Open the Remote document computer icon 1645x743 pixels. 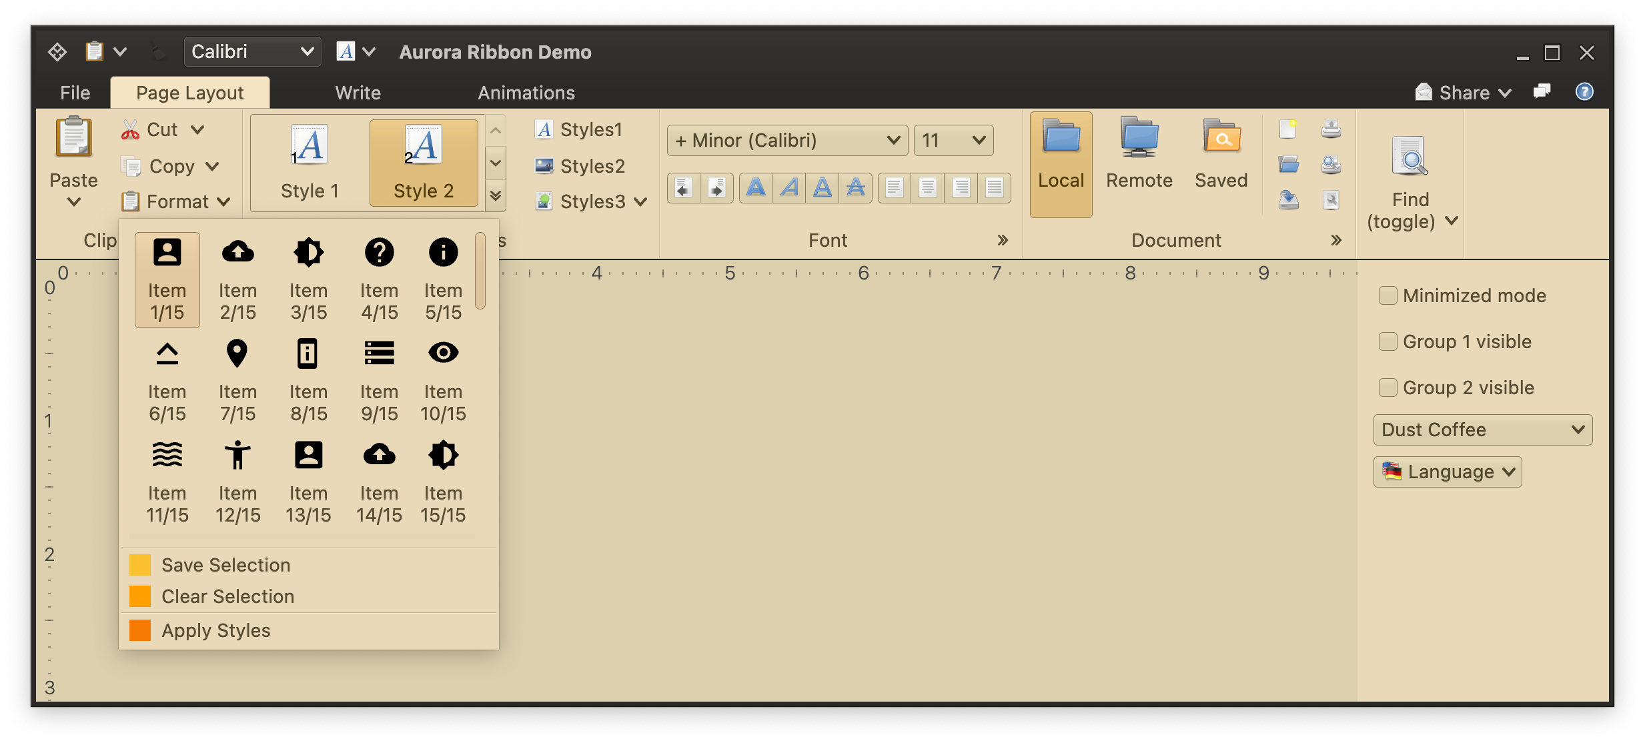[1139, 137]
